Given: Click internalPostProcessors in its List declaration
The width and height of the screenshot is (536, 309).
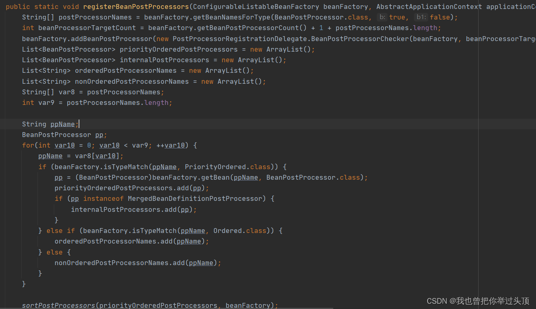Looking at the screenshot, I should (x=165, y=60).
